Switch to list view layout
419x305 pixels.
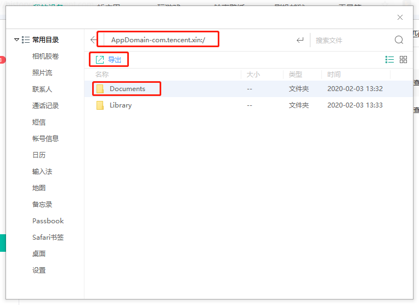coord(390,59)
